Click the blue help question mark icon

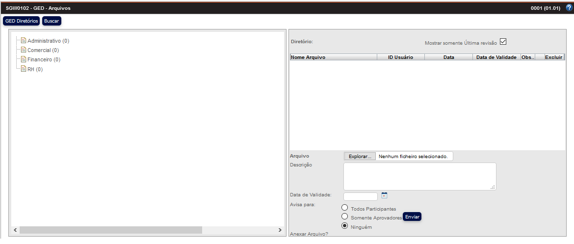tap(569, 8)
